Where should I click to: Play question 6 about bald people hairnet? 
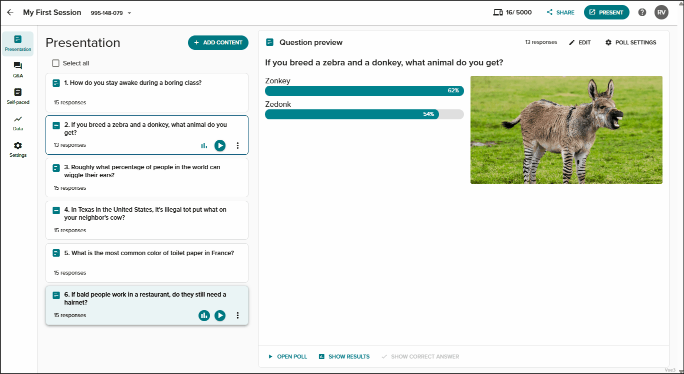coord(220,316)
